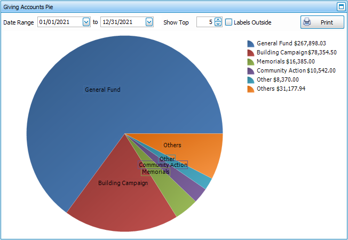
Task: Decrease the Show Top value with down arrow
Action: pyautogui.click(x=218, y=25)
